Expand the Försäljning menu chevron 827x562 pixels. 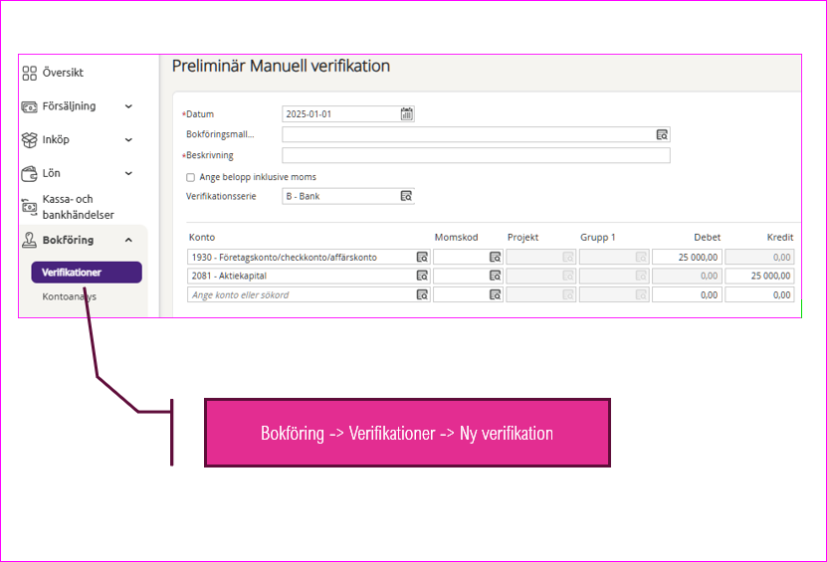pos(128,106)
